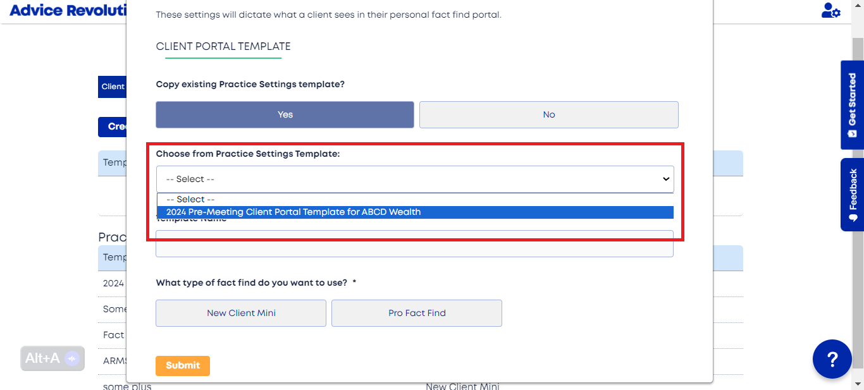Click the 'some plus' template row

[x=127, y=386]
